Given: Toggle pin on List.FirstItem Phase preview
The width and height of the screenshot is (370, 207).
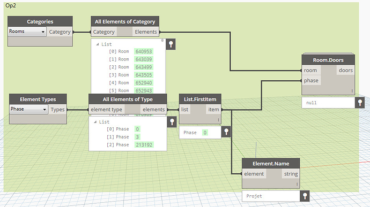Looking at the screenshot, I should tap(226, 132).
